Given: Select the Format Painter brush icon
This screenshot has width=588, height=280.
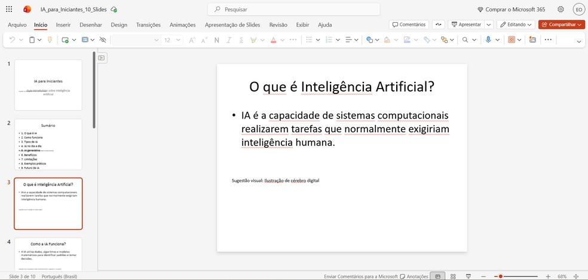Looking at the screenshot, I should (50, 39).
